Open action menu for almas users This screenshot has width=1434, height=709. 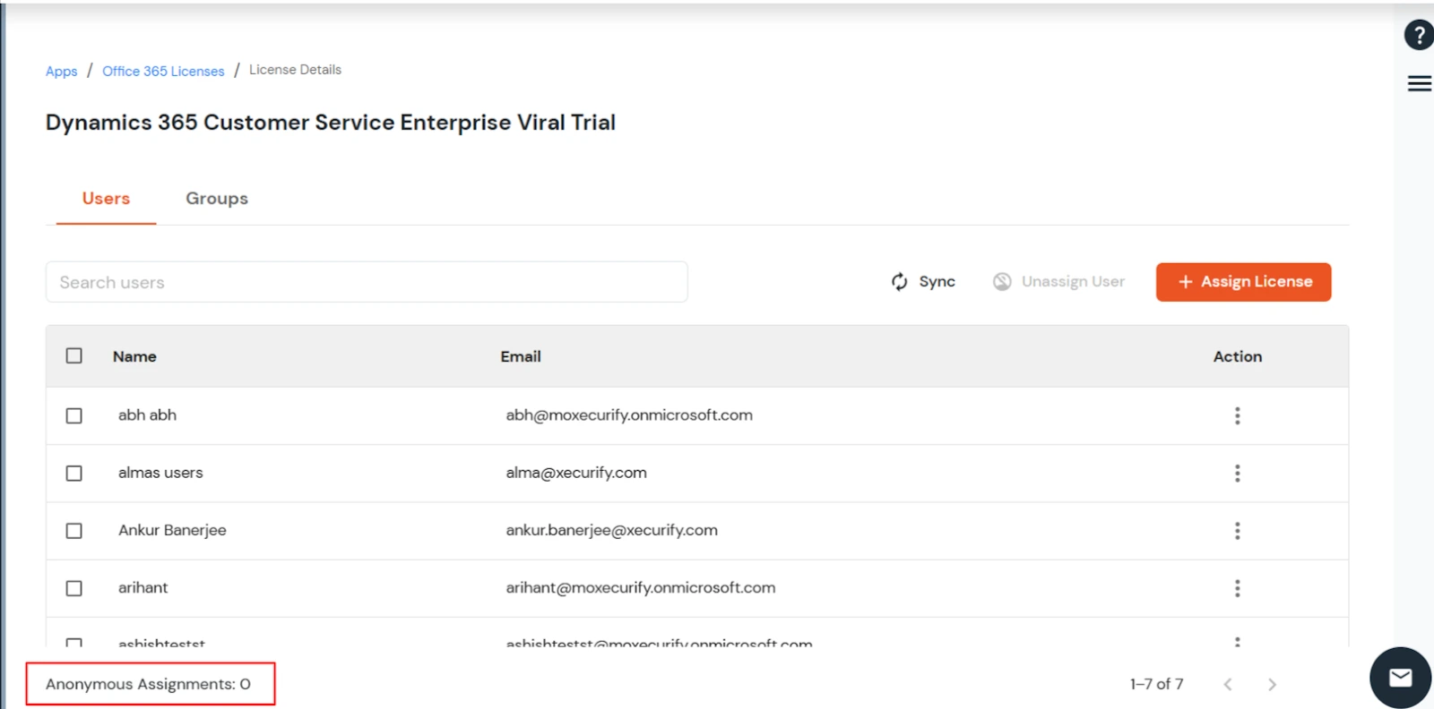(x=1237, y=474)
